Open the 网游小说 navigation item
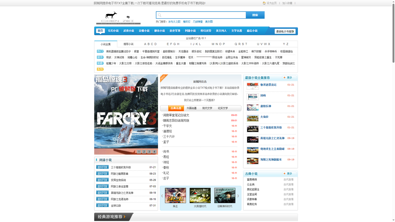395x222 pixels. (190, 31)
